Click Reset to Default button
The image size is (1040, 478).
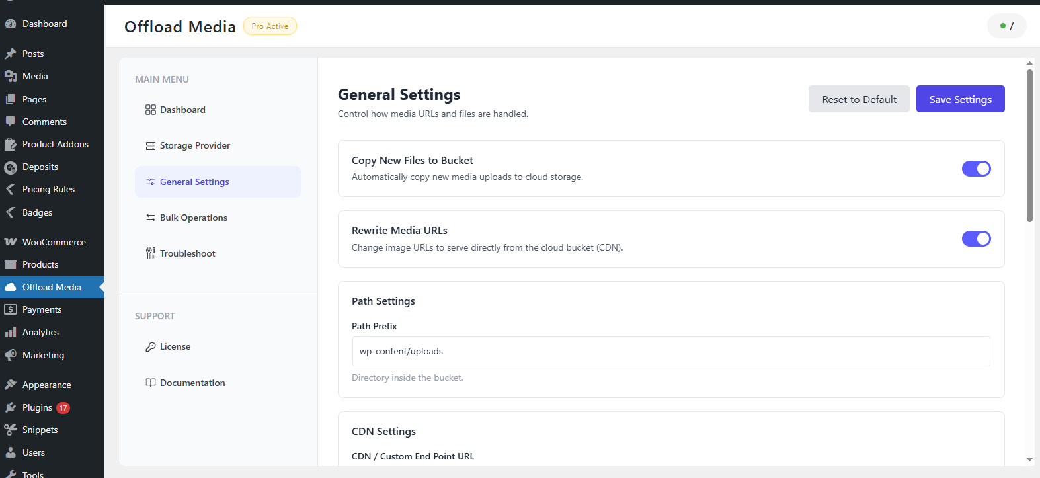point(859,99)
